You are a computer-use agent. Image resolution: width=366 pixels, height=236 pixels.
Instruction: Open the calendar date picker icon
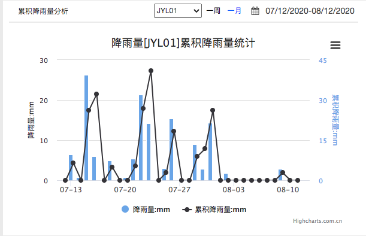click(255, 11)
